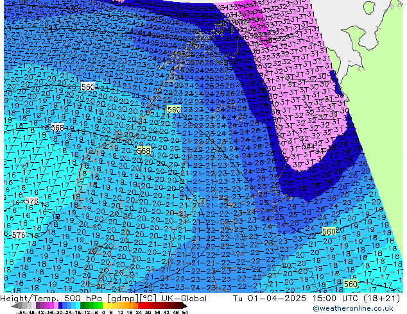Click the bottom-right corner yellow 560 label
The image size is (407, 314).
351,285
